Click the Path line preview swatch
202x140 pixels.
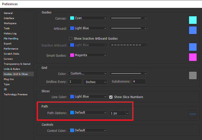(x=193, y=114)
